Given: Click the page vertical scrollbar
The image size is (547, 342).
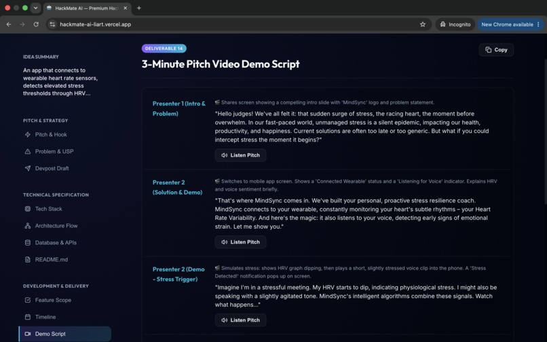Looking at the screenshot, I should point(545,131).
